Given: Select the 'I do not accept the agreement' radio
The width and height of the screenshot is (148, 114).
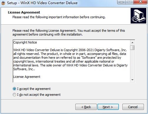Looking at the screenshot, I should coord(14,95).
